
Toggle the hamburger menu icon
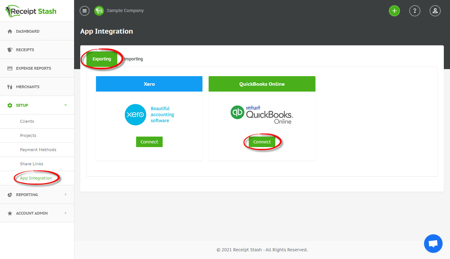tap(85, 11)
